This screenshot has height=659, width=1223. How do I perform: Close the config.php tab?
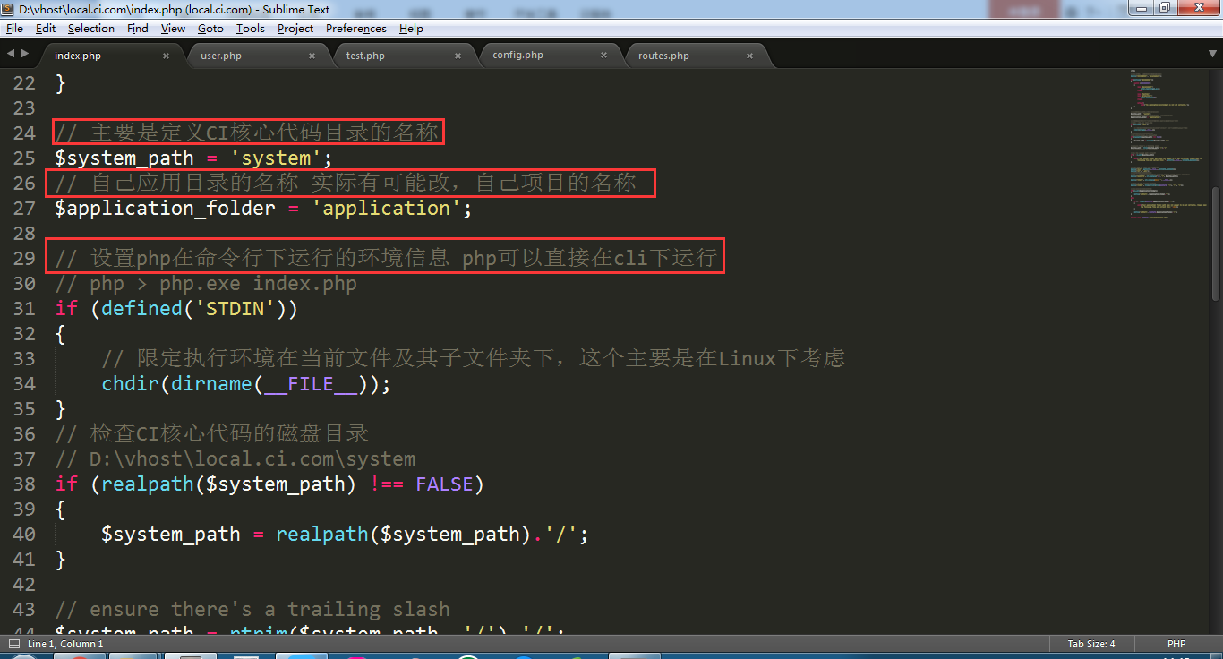pos(603,56)
